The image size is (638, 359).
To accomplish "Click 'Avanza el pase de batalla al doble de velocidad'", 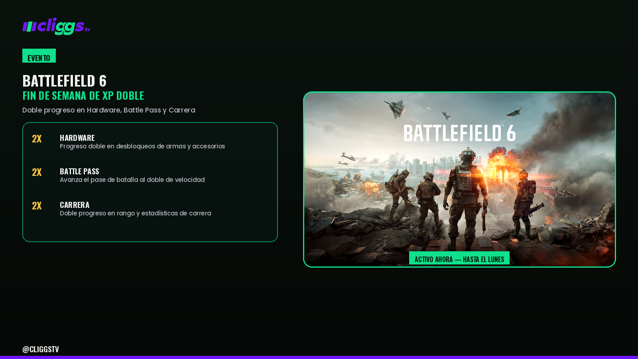I will pos(132,180).
